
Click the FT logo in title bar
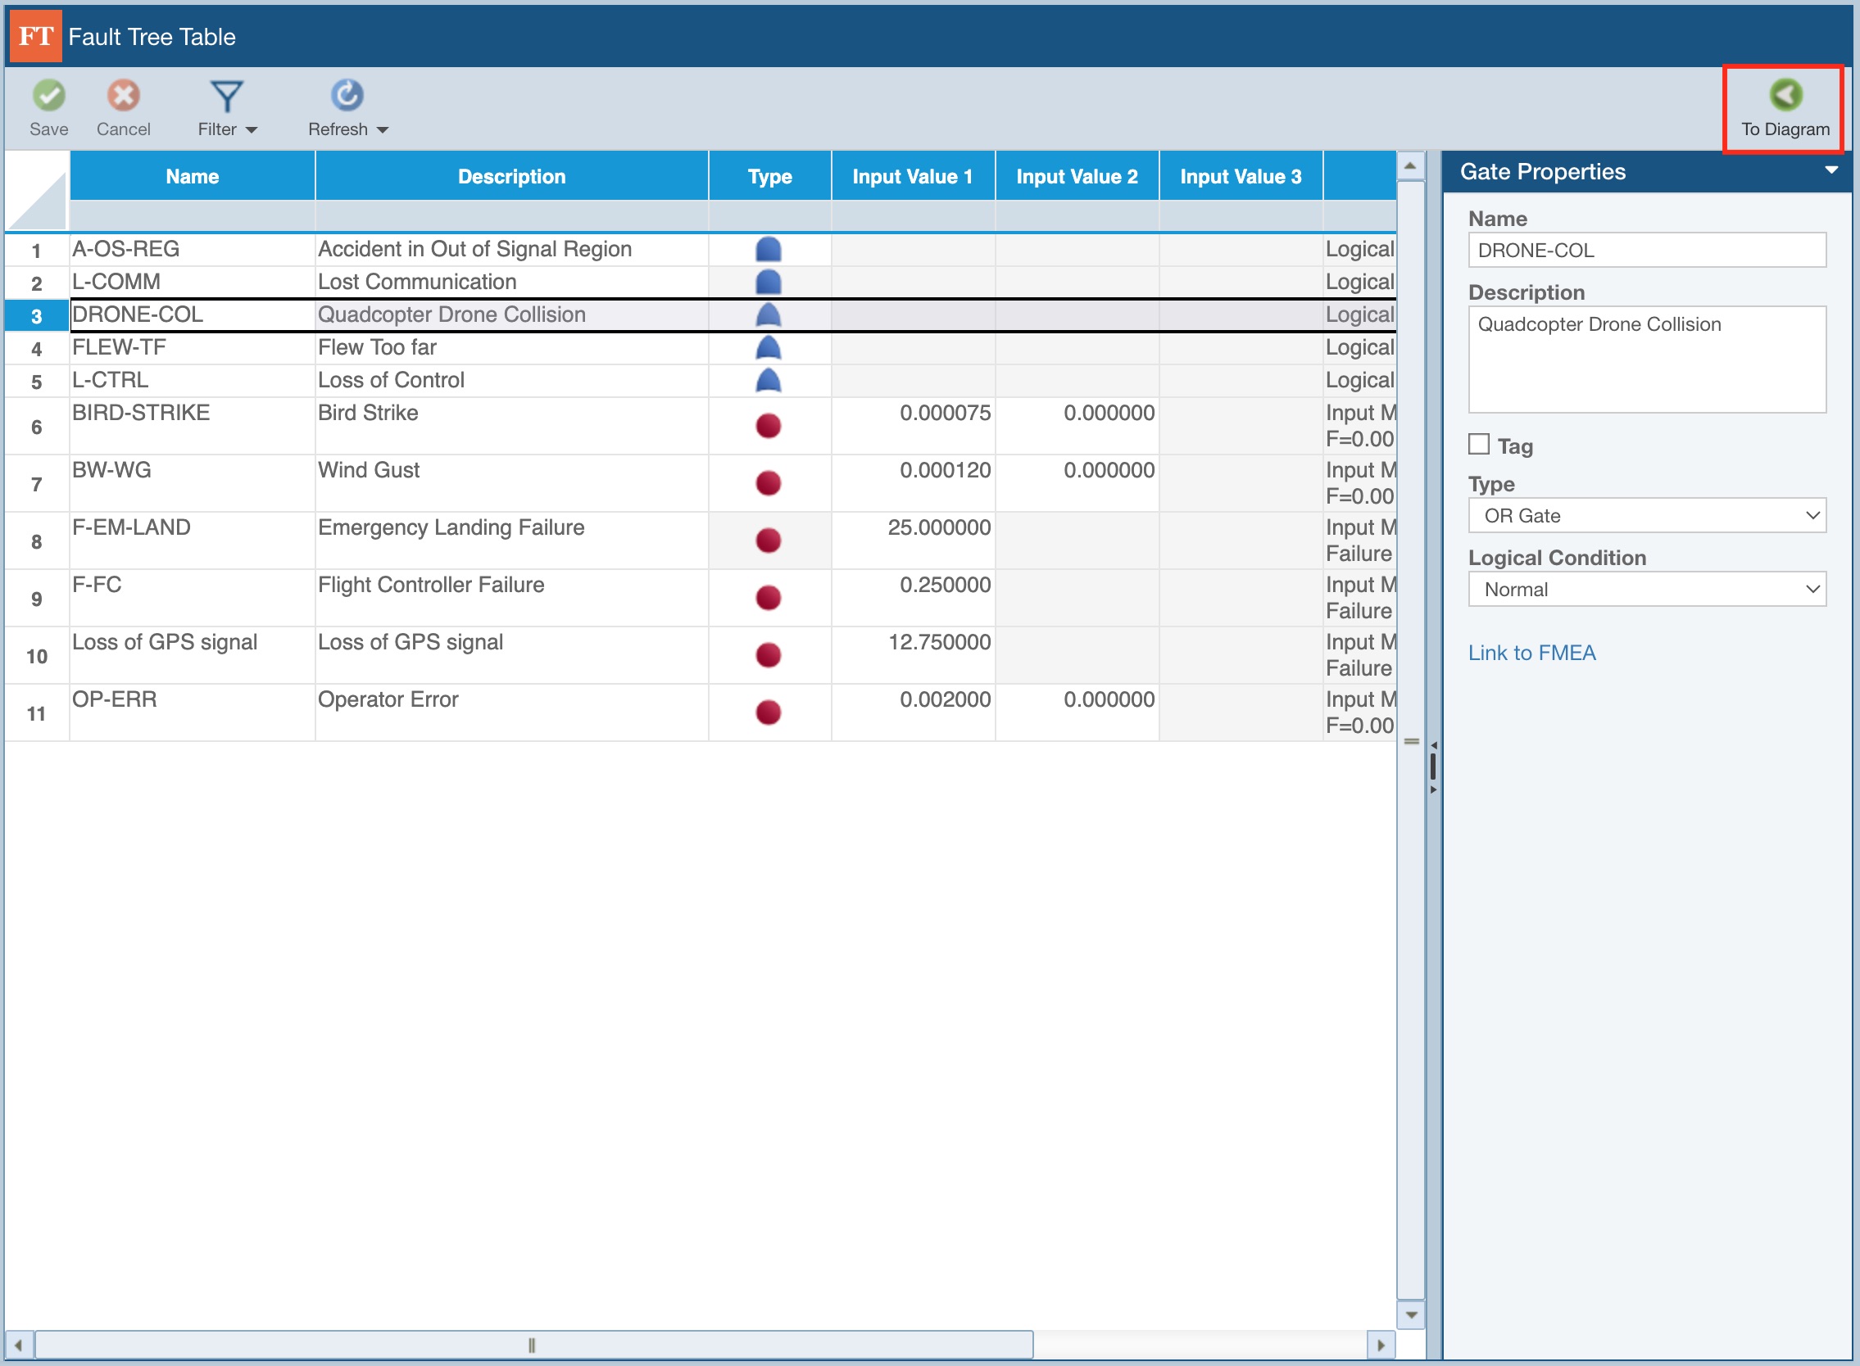[35, 36]
